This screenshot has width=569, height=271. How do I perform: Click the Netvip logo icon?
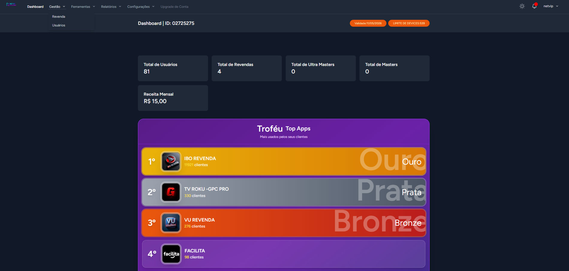click(11, 4)
